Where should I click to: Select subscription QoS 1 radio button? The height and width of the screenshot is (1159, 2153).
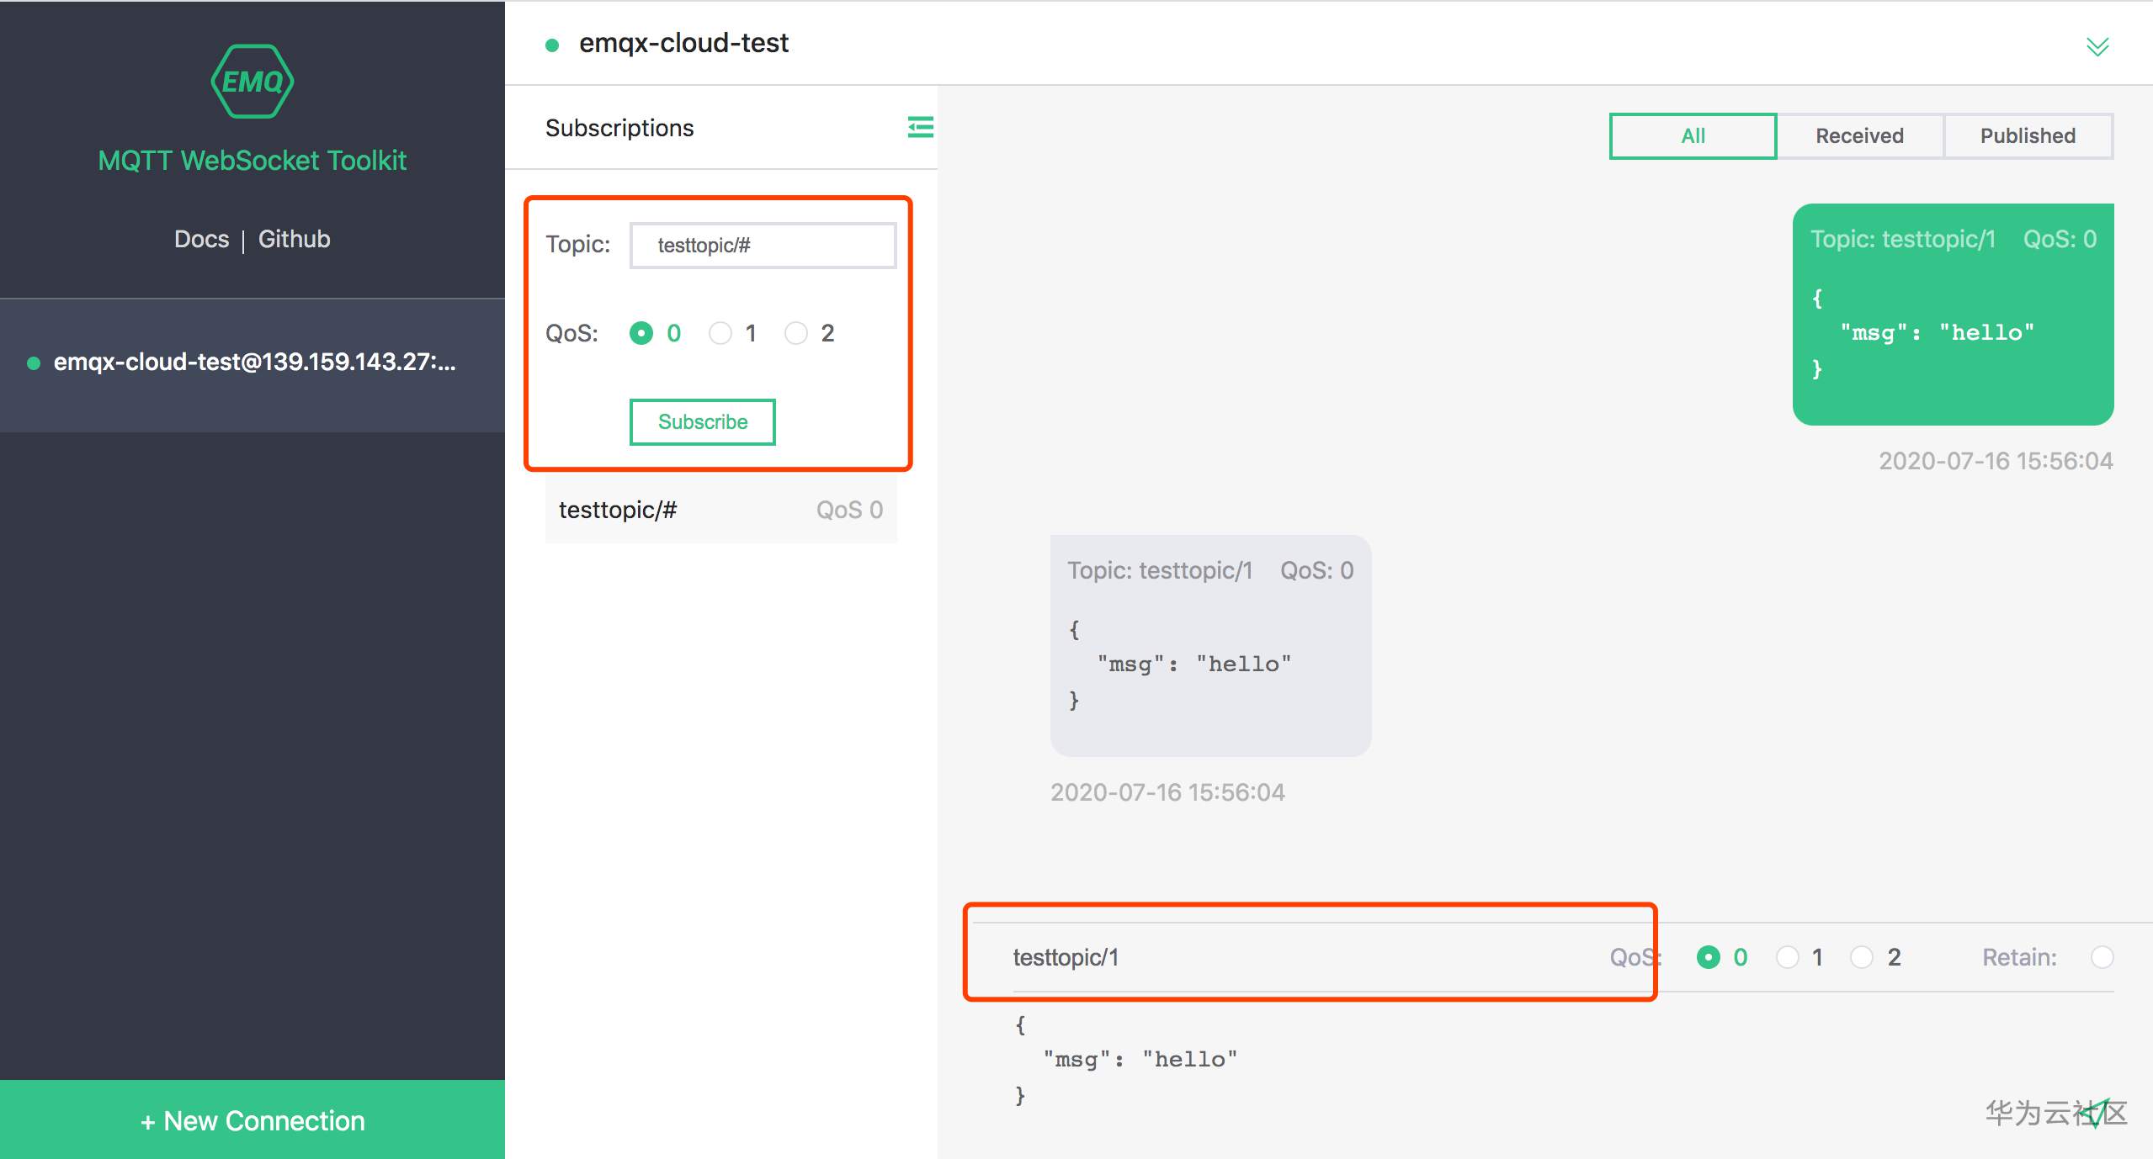tap(720, 334)
